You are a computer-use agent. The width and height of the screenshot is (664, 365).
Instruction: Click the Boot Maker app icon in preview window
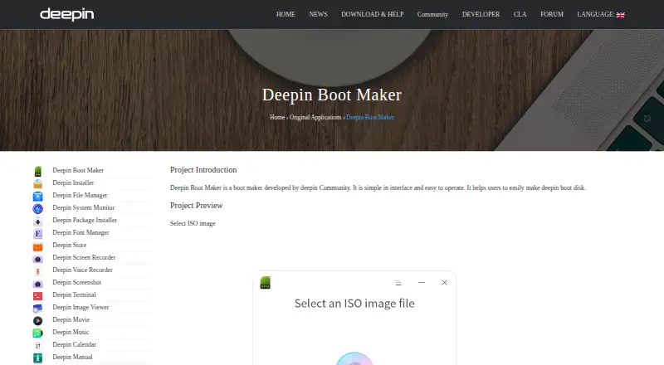(x=265, y=282)
